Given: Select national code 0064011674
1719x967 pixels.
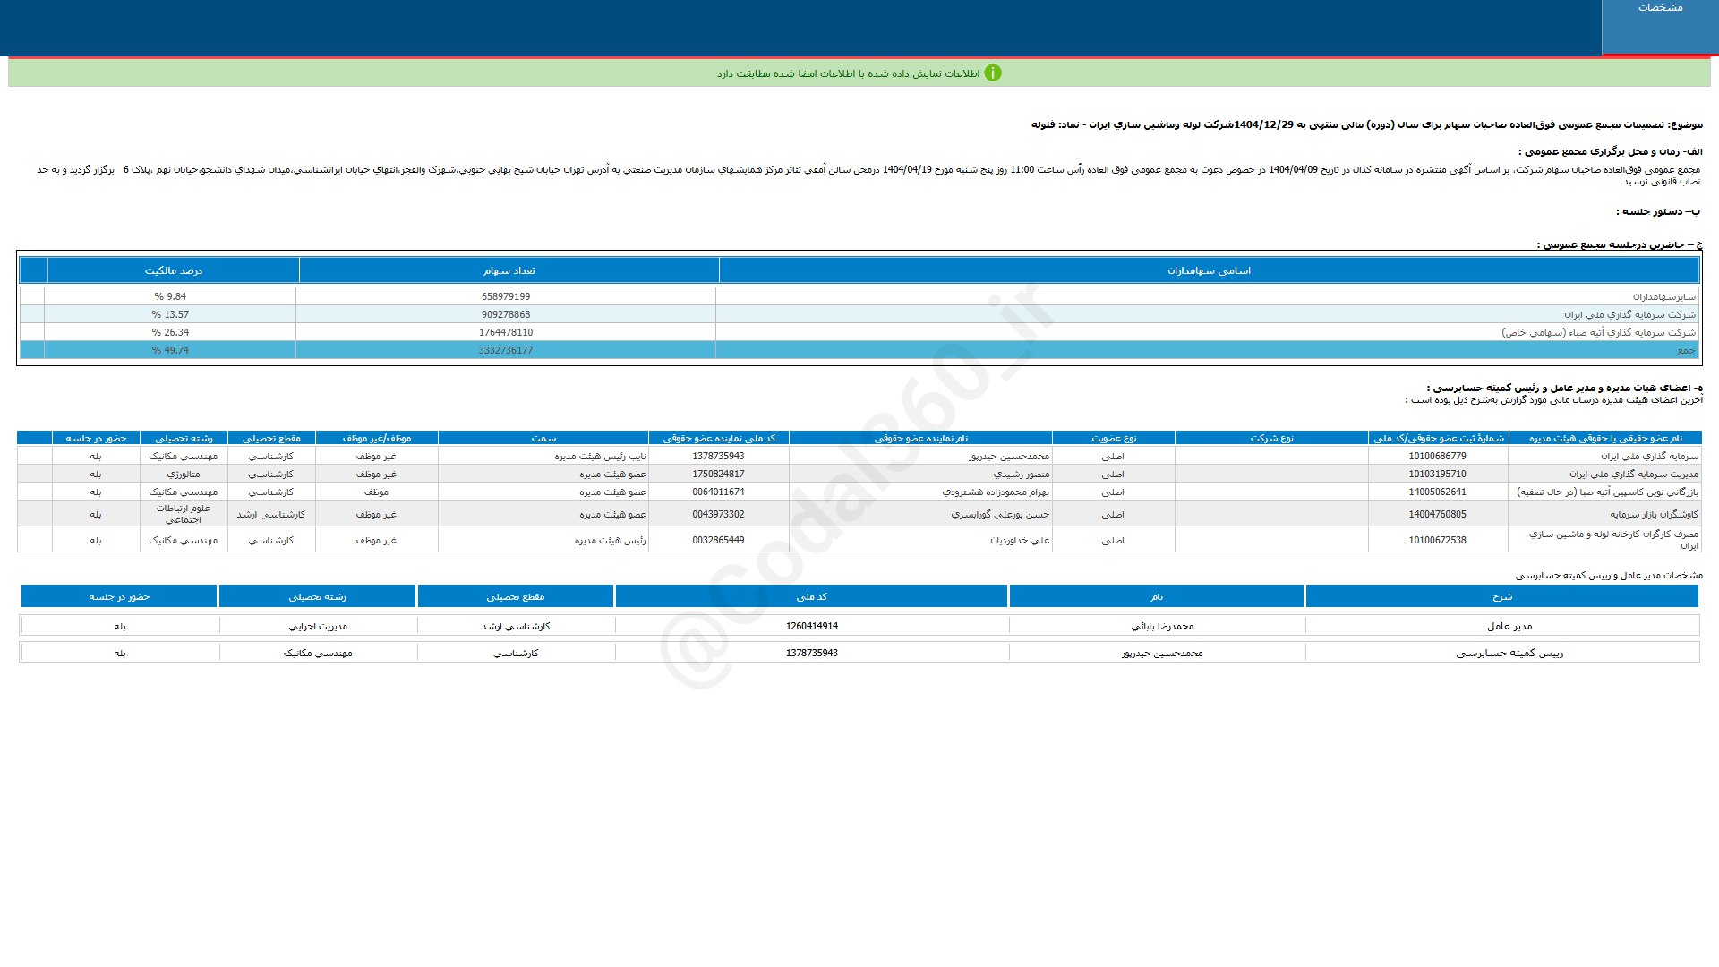Looking at the screenshot, I should (718, 492).
